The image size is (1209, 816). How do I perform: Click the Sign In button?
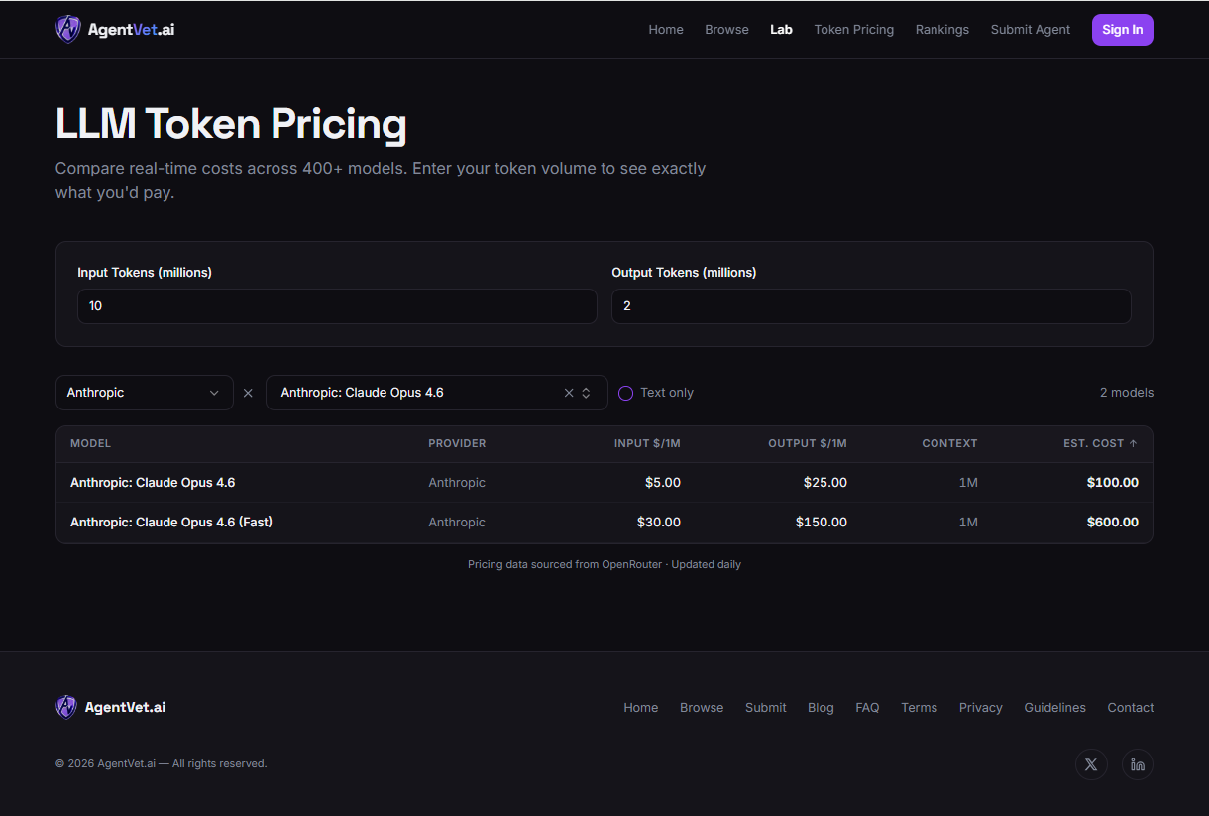tap(1122, 30)
